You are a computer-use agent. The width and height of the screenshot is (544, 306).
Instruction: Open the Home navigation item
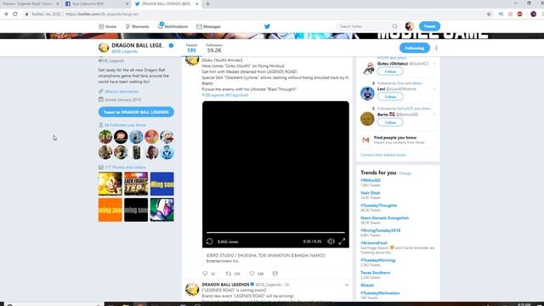[x=108, y=26]
